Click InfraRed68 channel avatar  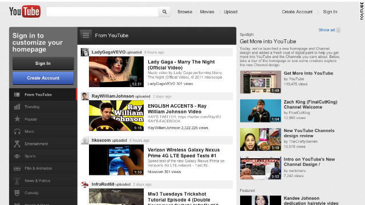85,184
